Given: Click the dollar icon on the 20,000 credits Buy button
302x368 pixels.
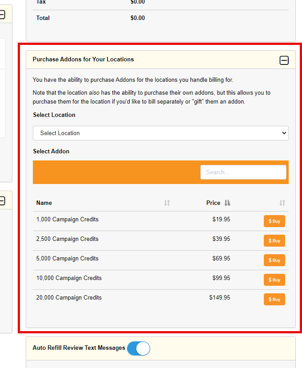Looking at the screenshot, I should point(269,299).
